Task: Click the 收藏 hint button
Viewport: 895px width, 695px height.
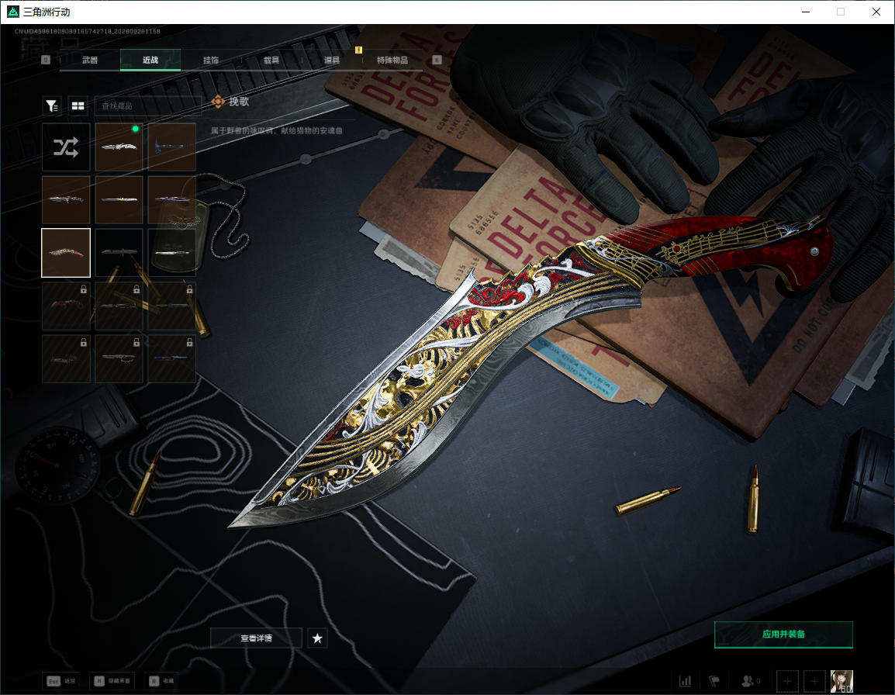Action: (162, 681)
